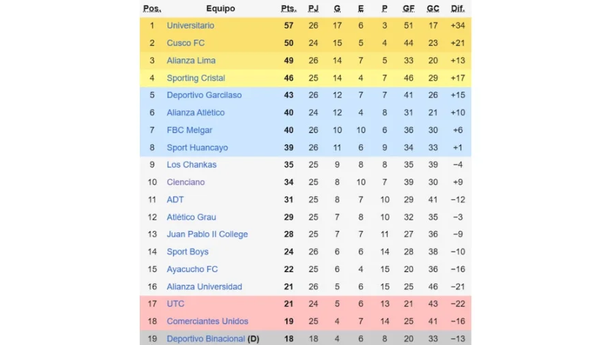The height and width of the screenshot is (345, 614).
Task: Open the Ayacucho FC link
Action: (x=192, y=269)
